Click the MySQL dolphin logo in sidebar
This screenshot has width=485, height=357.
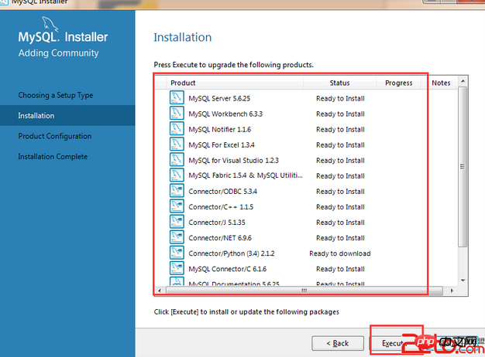50,24
